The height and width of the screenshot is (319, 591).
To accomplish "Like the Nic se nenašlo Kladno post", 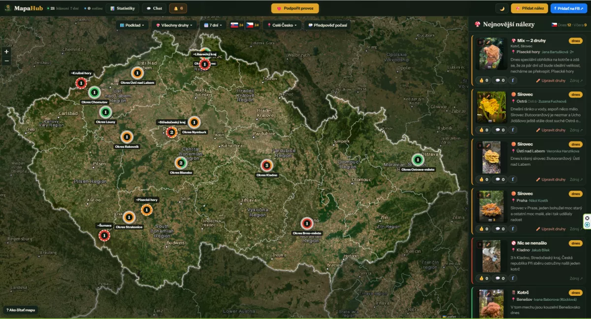I will (x=484, y=279).
